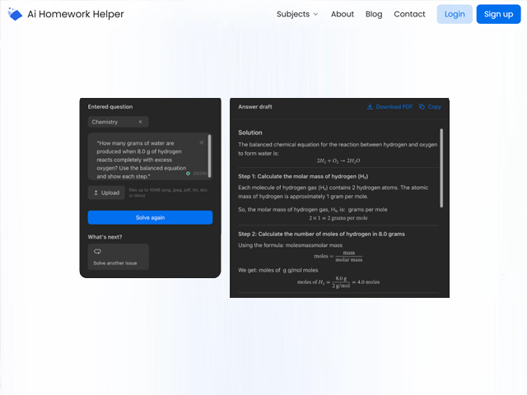Open the Chemistry subject selector
Image resolution: width=527 pixels, height=395 pixels.
[x=111, y=122]
